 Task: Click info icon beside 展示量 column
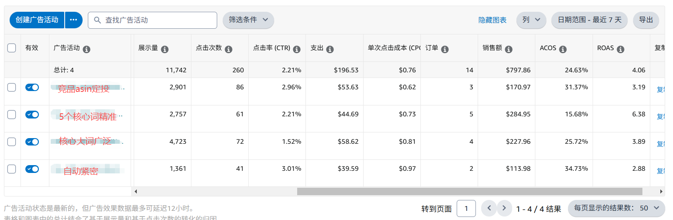(165, 49)
